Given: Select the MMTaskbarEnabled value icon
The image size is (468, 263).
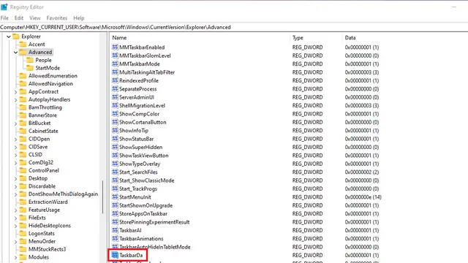Looking at the screenshot, I should [x=115, y=47].
